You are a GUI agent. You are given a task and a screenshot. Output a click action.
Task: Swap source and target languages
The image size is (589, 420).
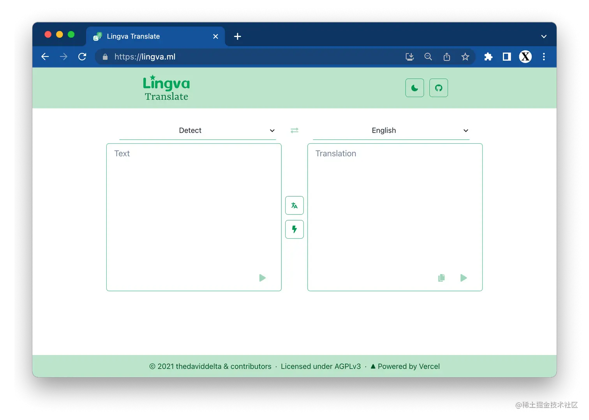click(294, 130)
